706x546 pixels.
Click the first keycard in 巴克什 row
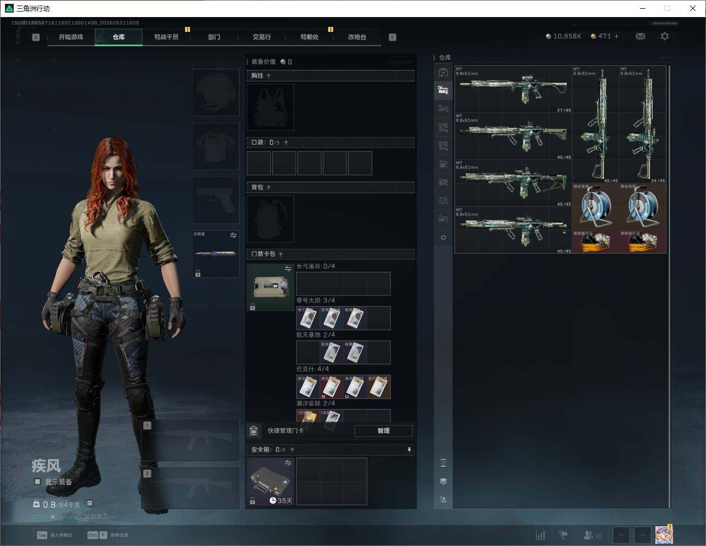[x=308, y=387]
